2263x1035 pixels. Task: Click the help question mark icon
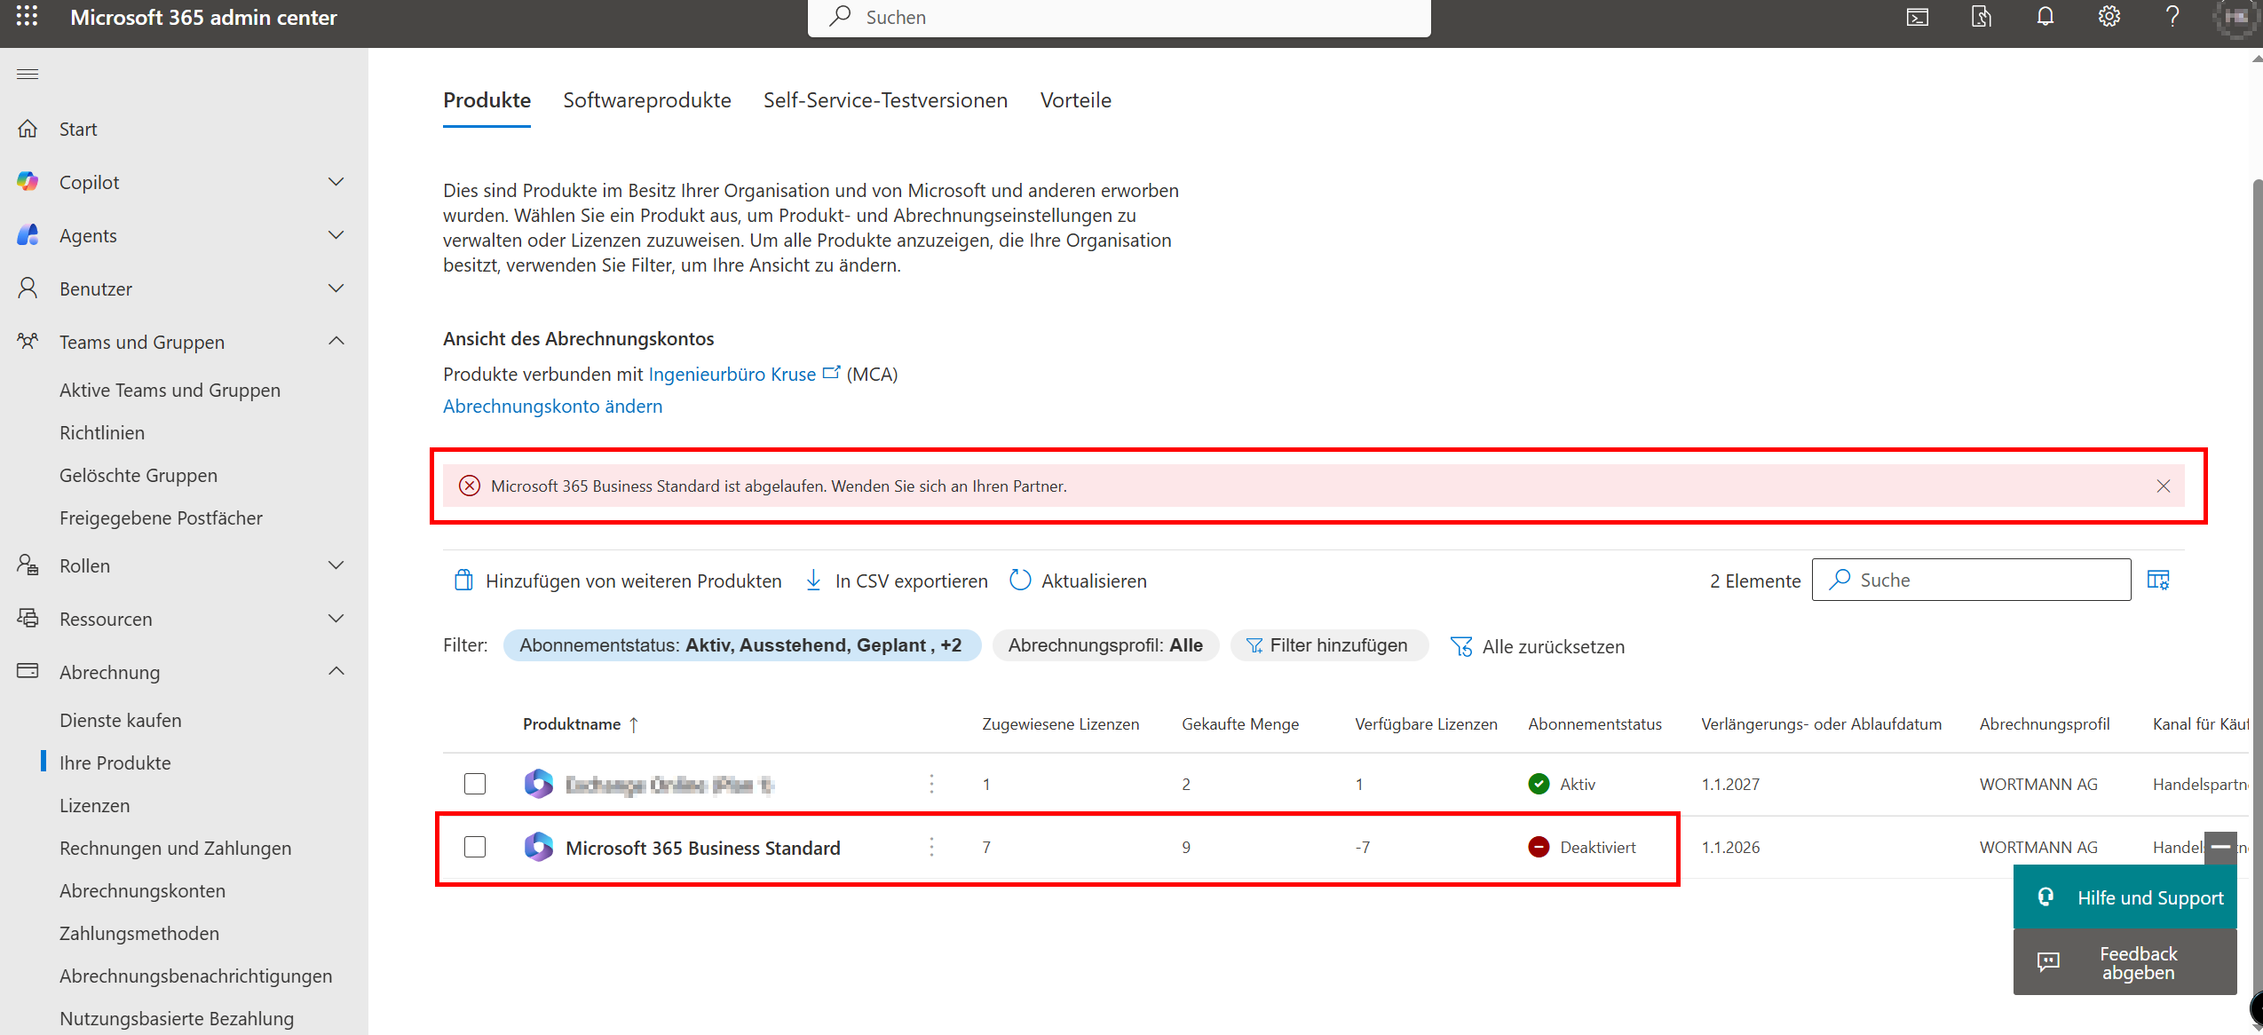click(x=2172, y=17)
